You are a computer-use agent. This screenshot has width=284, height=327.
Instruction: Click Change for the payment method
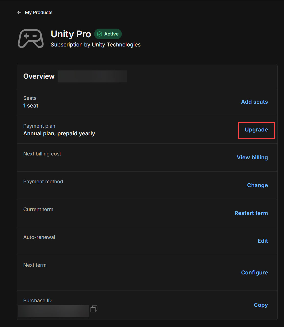[257, 185]
